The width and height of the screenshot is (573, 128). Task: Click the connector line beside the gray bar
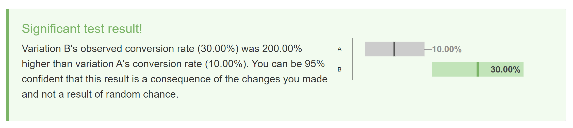point(428,49)
